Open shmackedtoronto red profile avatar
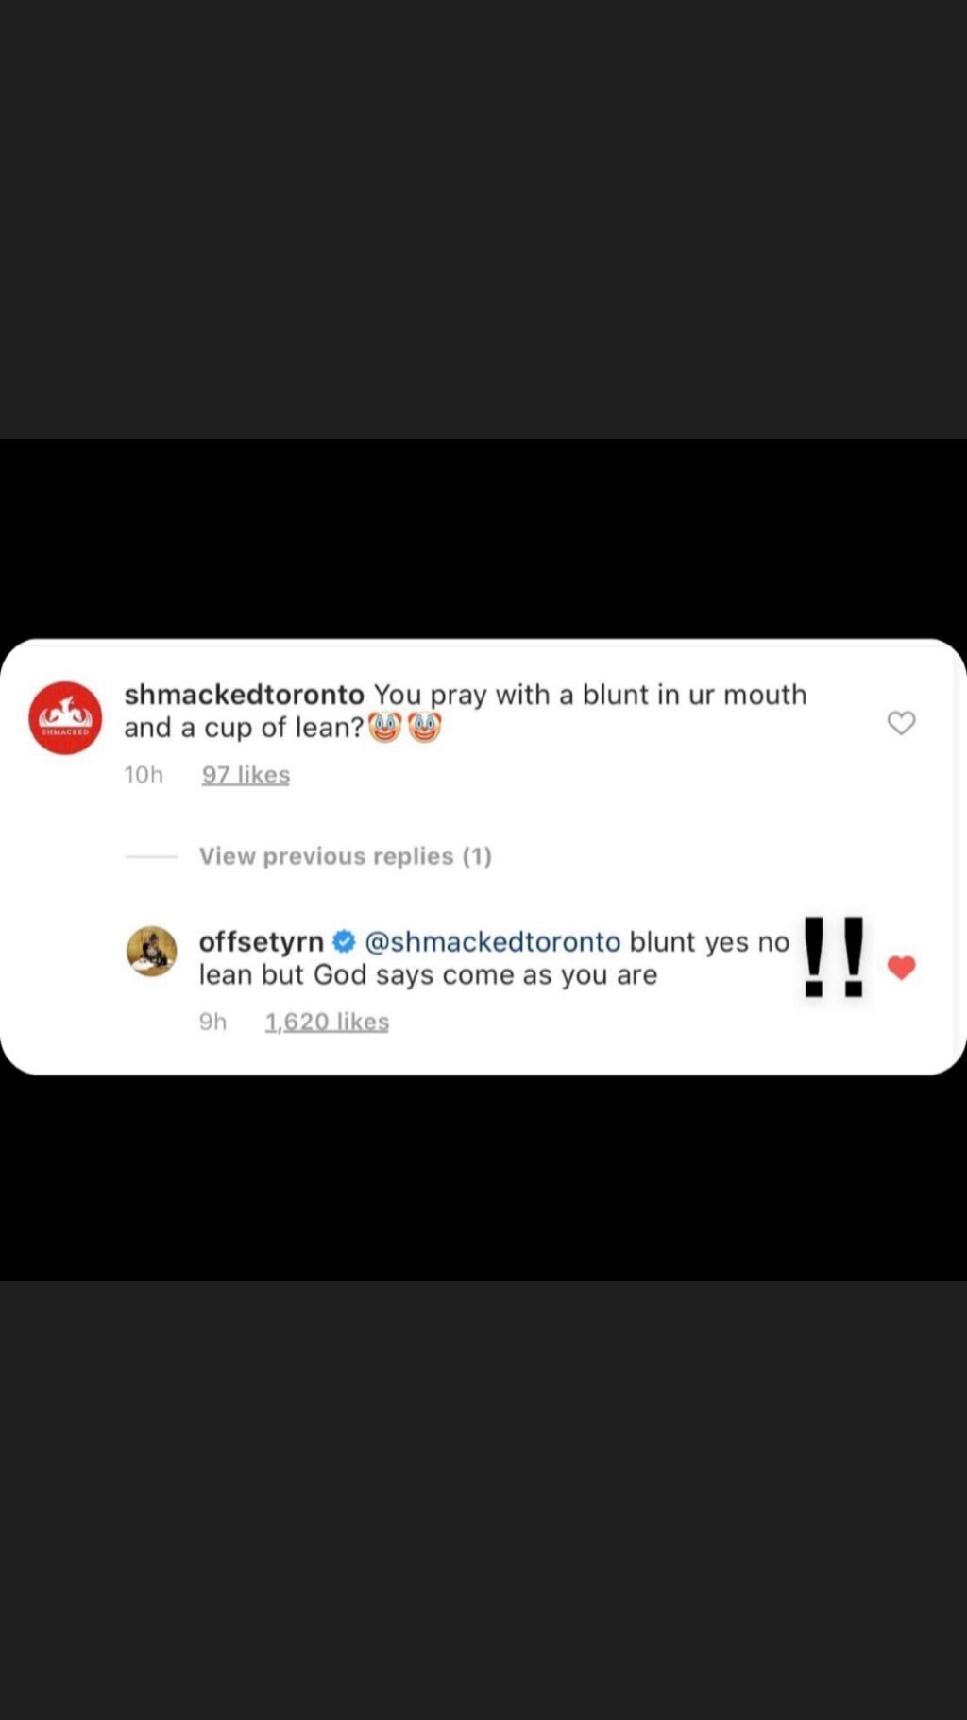 [65, 717]
